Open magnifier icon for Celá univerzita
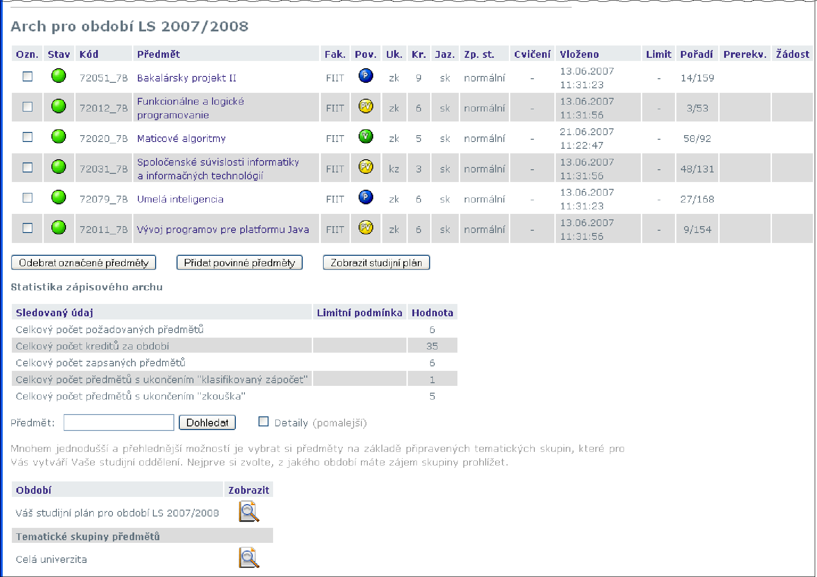Viewport: 817px width, 577px height. pyautogui.click(x=249, y=558)
